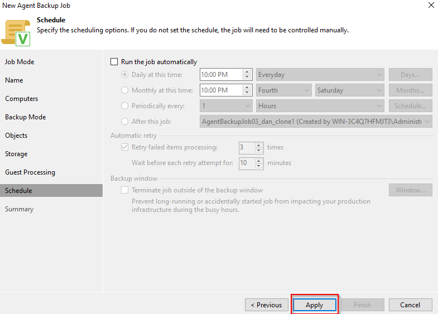Click the Apply button
Image resolution: width=438 pixels, height=314 pixels.
tap(314, 305)
